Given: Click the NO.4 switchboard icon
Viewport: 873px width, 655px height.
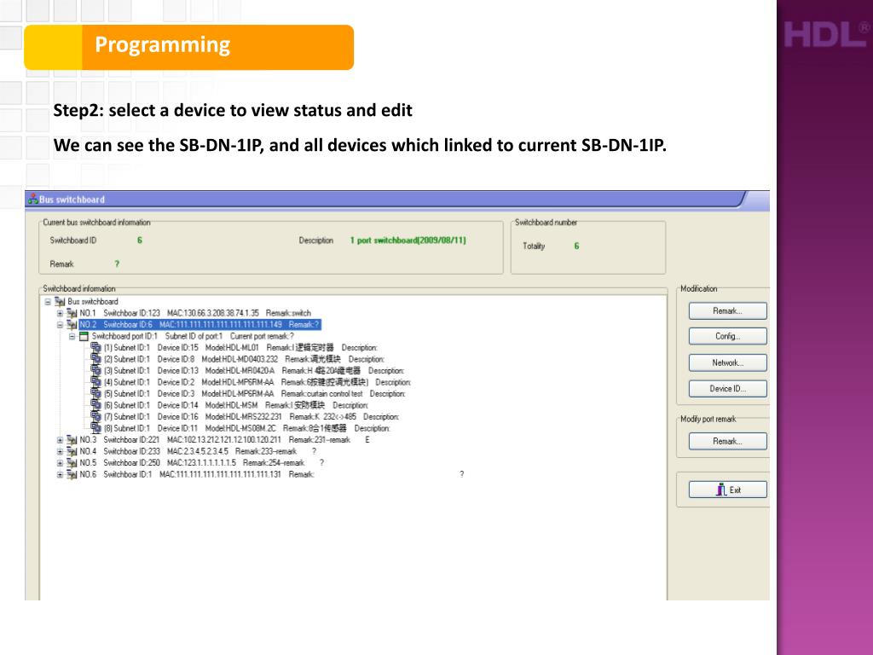Looking at the screenshot, I should coord(72,452).
